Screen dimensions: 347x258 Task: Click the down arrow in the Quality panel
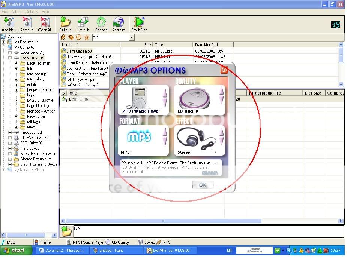(221, 100)
